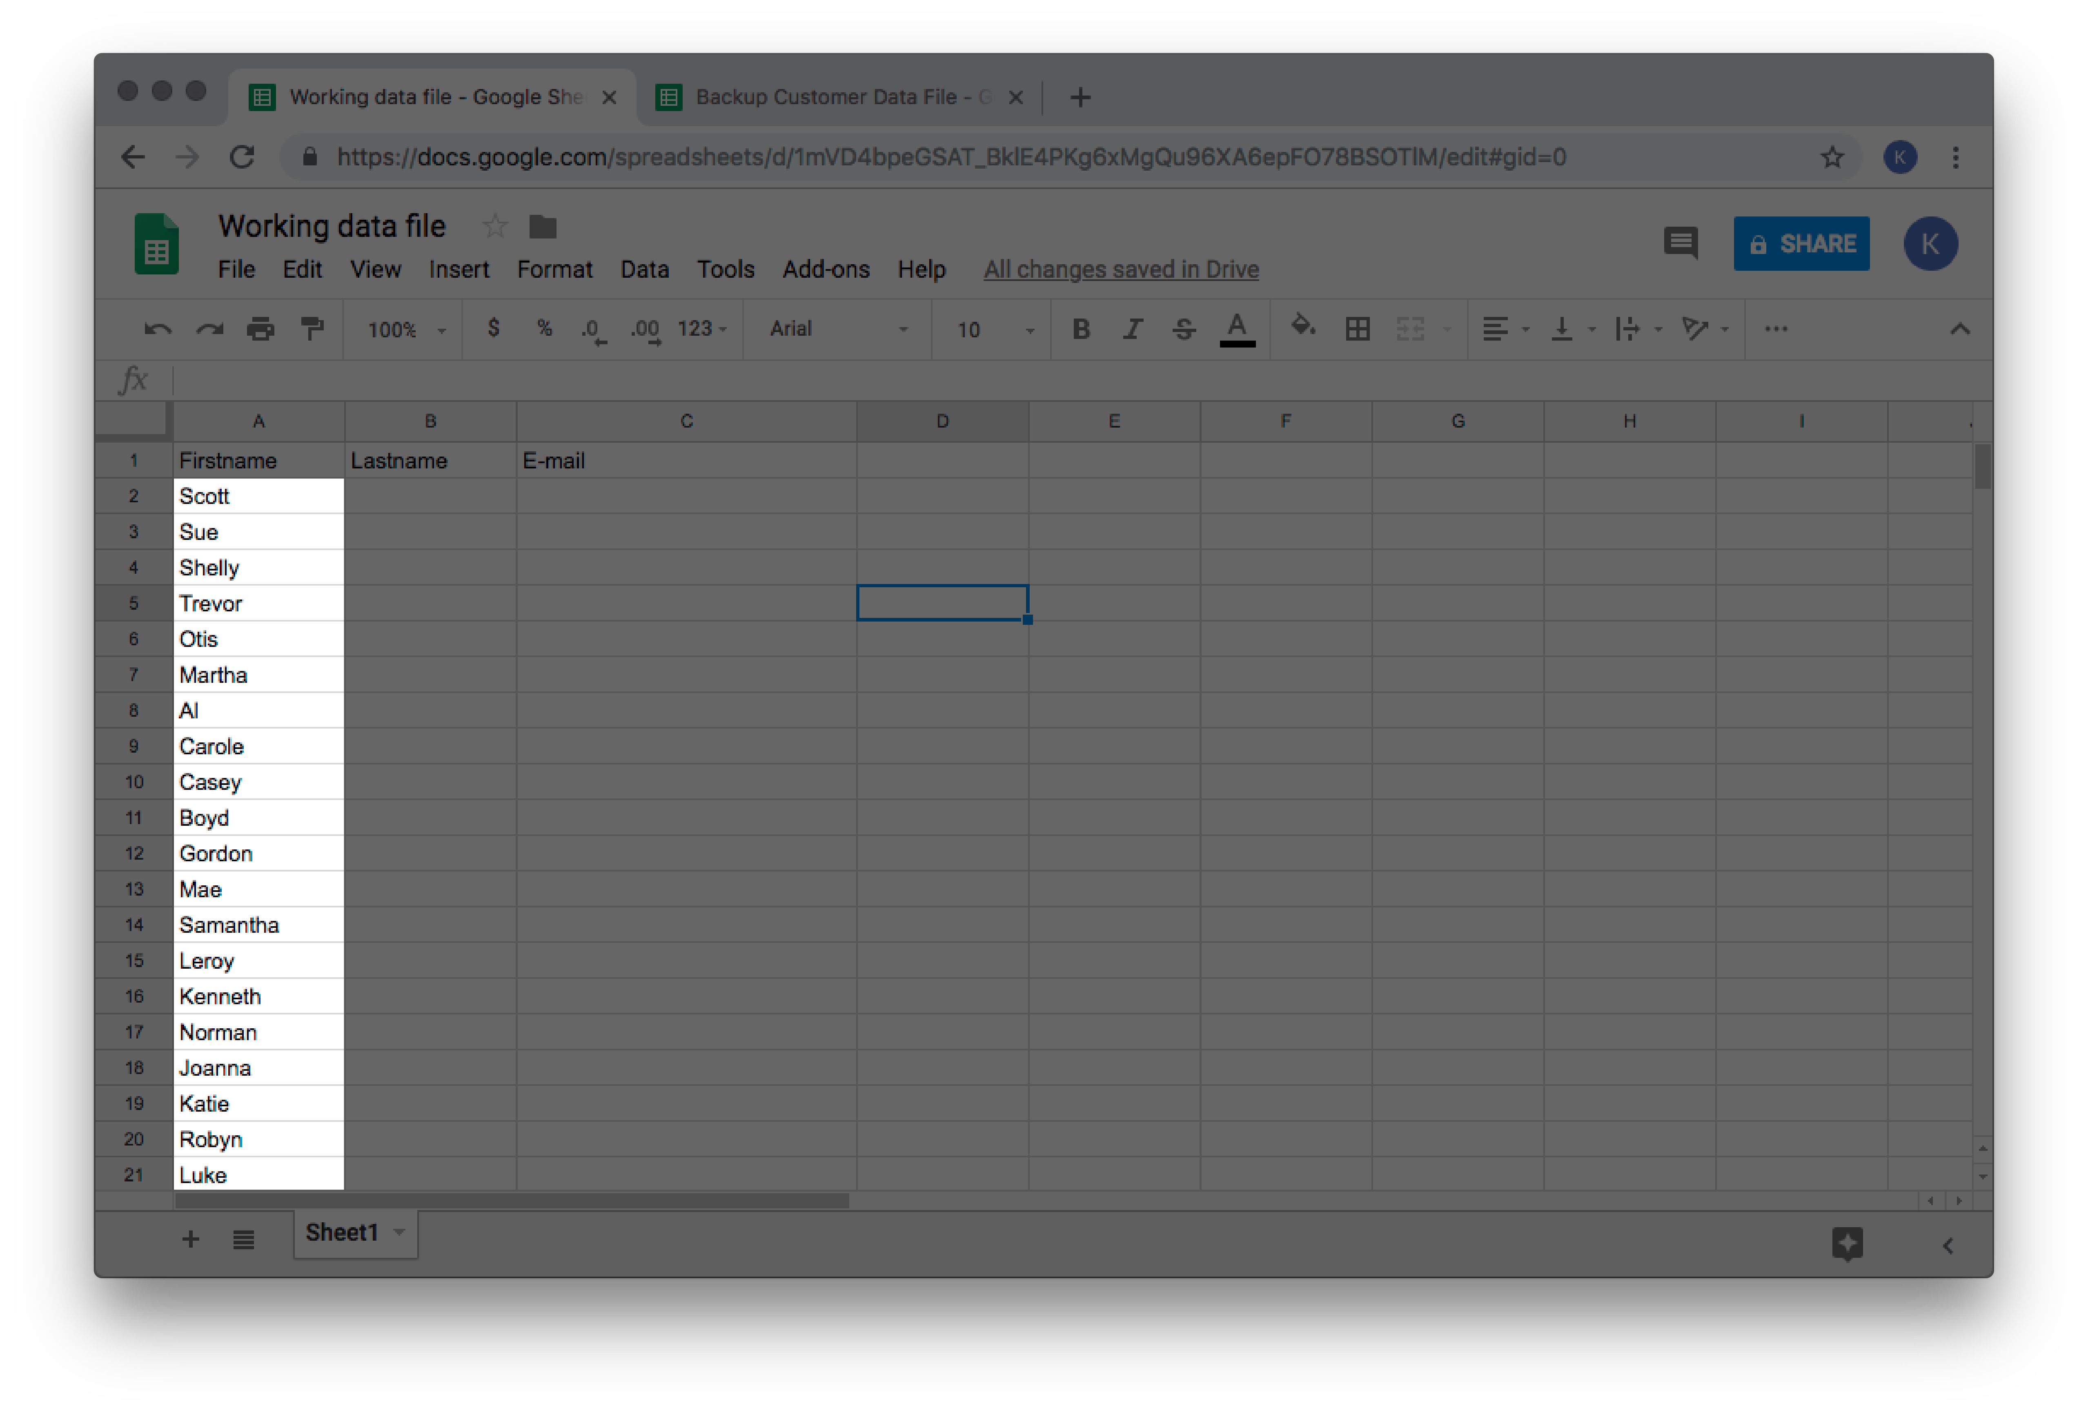This screenshot has width=2088, height=1413.
Task: Toggle Bold formatting
Action: click(x=1081, y=330)
